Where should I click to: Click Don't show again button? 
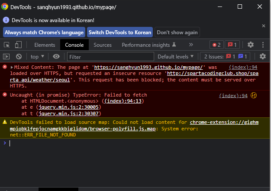(177, 32)
